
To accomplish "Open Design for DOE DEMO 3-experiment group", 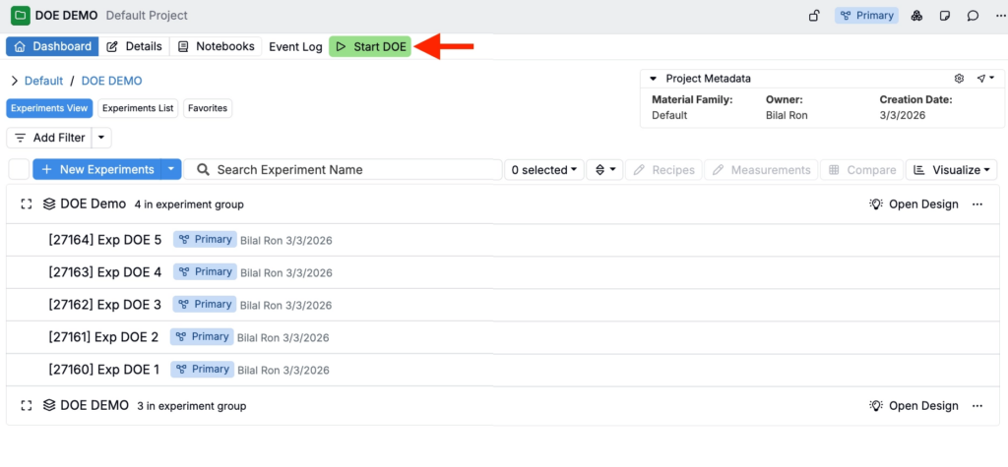I will [x=913, y=406].
